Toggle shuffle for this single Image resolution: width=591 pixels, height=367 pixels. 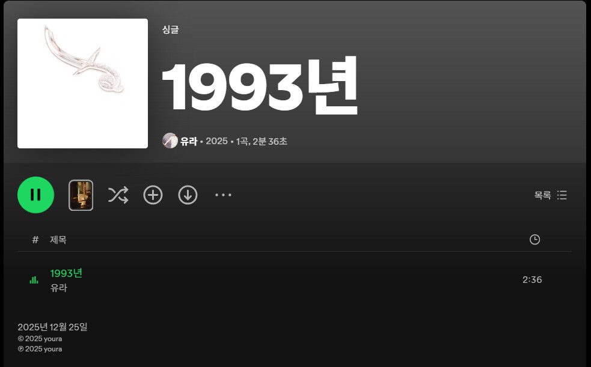pos(118,195)
